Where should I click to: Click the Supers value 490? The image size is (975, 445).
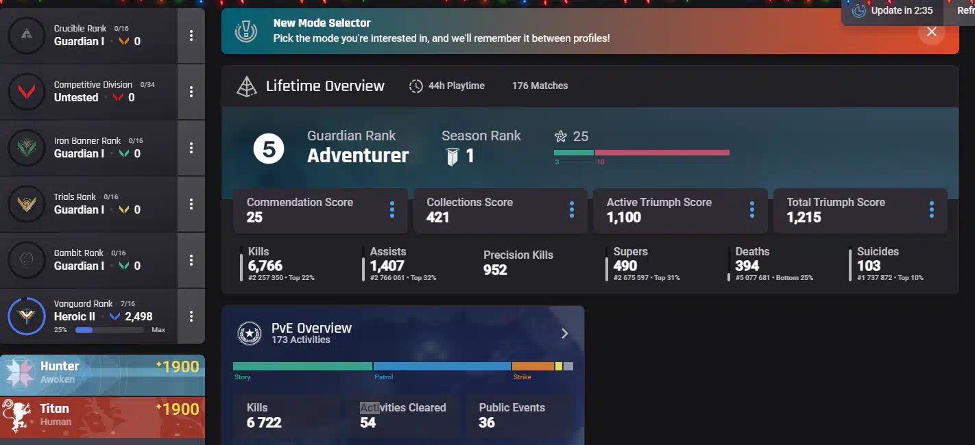pos(625,266)
